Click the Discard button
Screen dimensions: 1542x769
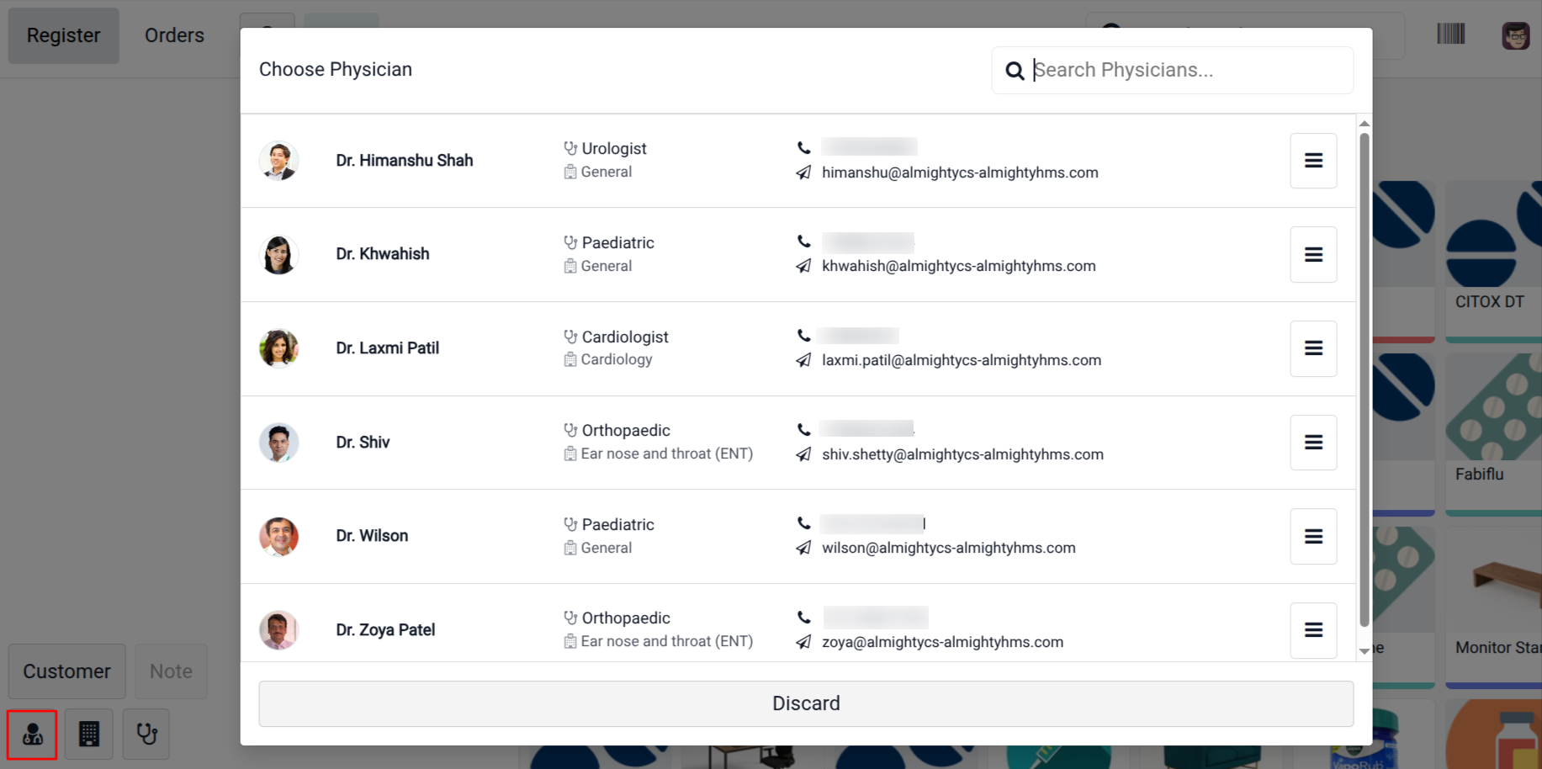pyautogui.click(x=806, y=703)
